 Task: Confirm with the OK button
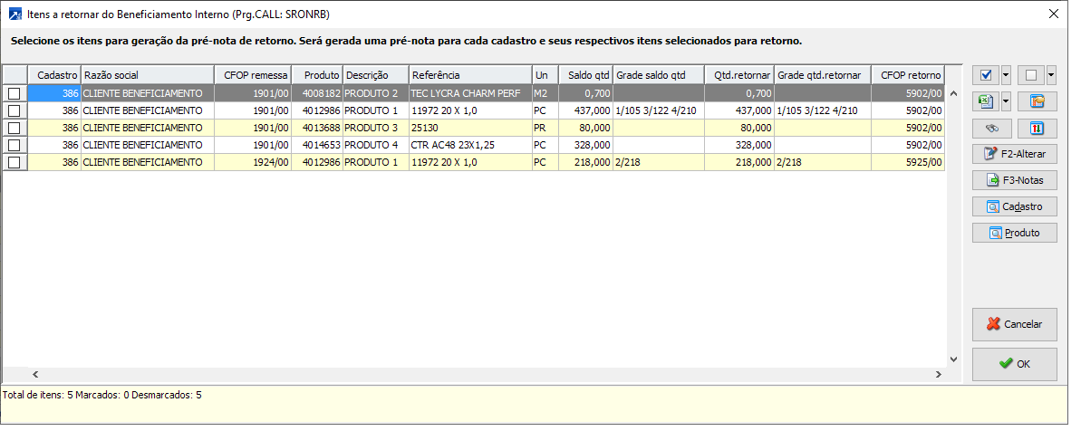point(1014,364)
